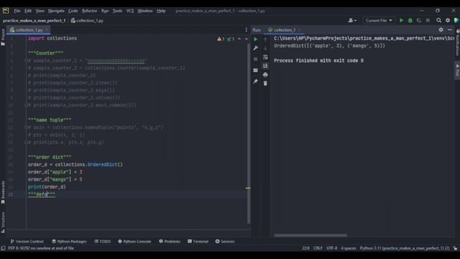
Task: Click the layout icon below stop in Run panel
Action: point(256,71)
